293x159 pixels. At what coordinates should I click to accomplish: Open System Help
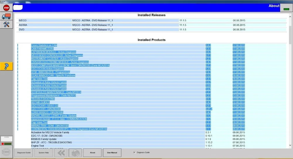(x=44, y=153)
